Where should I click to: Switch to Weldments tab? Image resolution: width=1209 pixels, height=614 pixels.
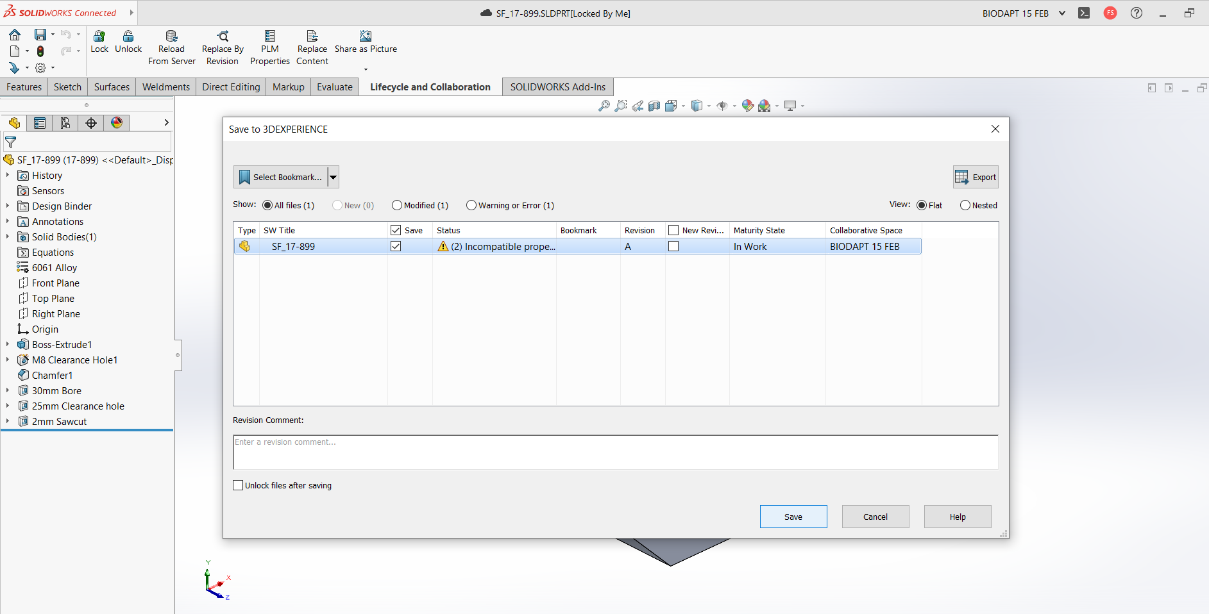(x=166, y=87)
